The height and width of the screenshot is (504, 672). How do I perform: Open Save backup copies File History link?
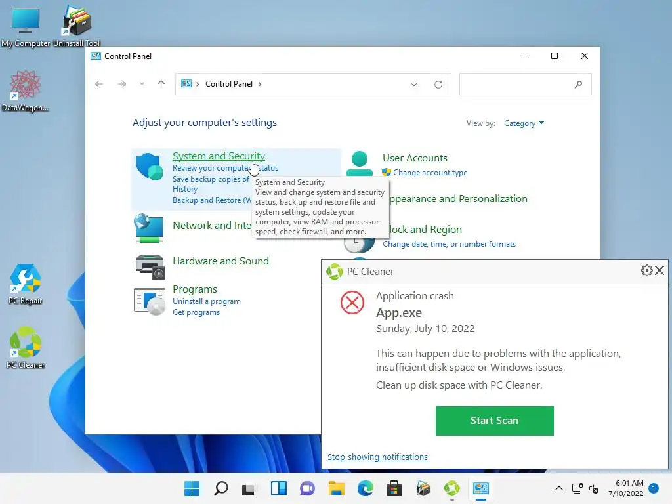(x=211, y=184)
